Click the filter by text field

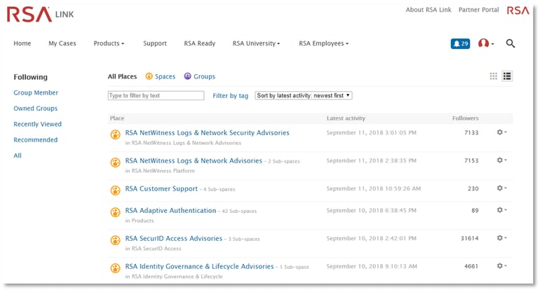click(x=156, y=95)
